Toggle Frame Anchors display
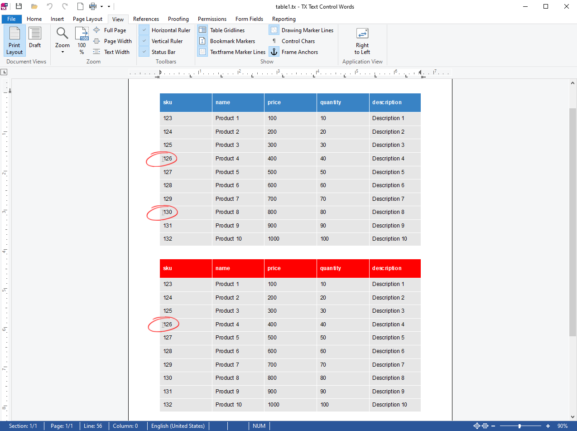 (x=294, y=52)
